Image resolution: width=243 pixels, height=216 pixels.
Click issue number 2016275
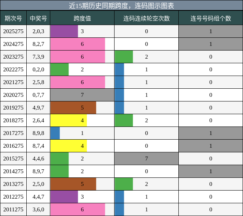point(13,146)
